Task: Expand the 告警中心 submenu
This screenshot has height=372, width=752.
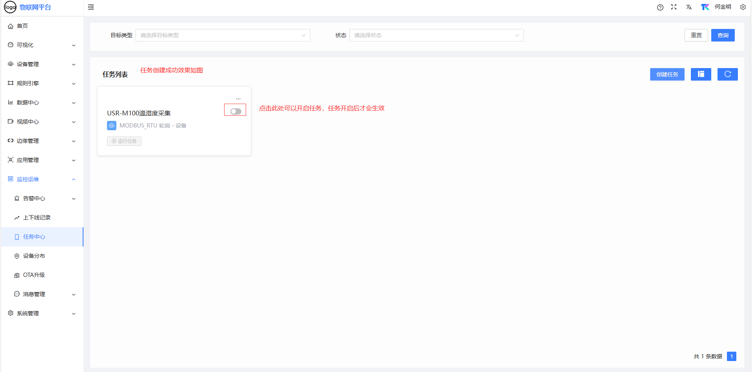Action: pos(45,198)
